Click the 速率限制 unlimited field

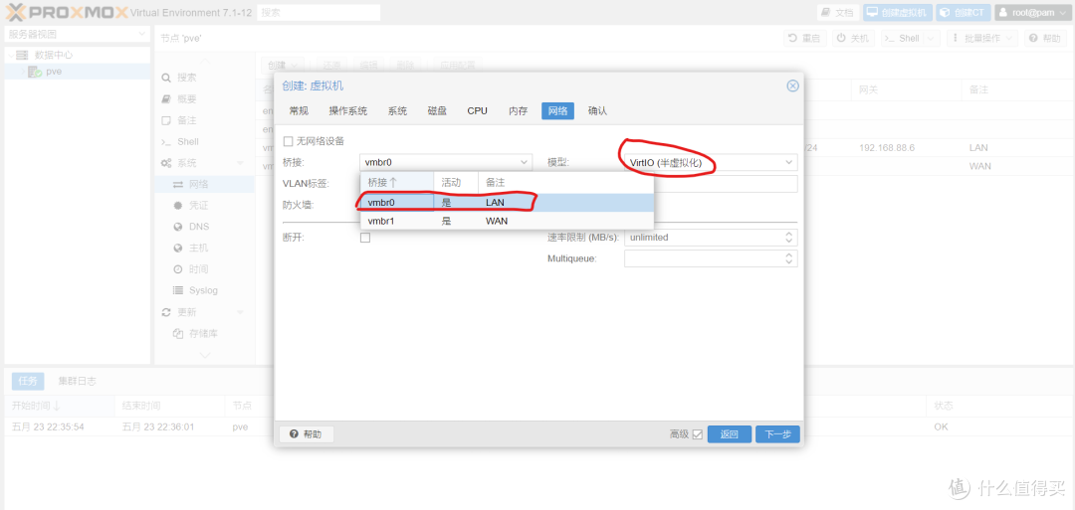(704, 238)
